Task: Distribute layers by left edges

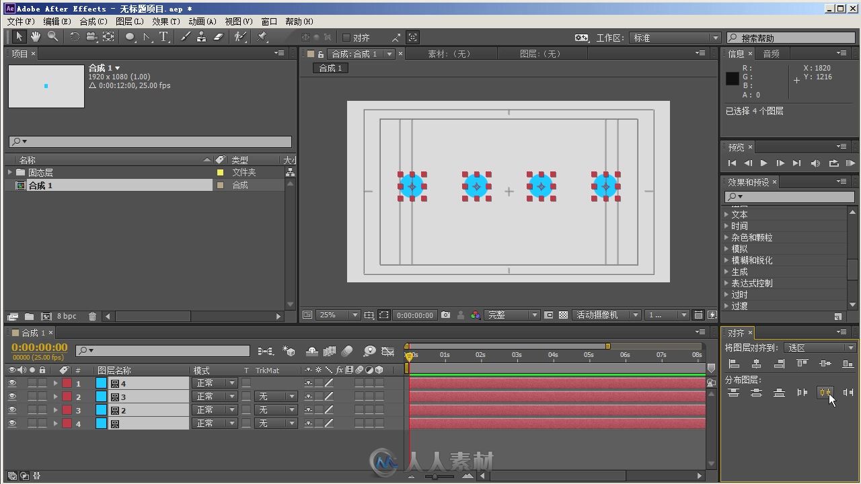Action: point(802,393)
